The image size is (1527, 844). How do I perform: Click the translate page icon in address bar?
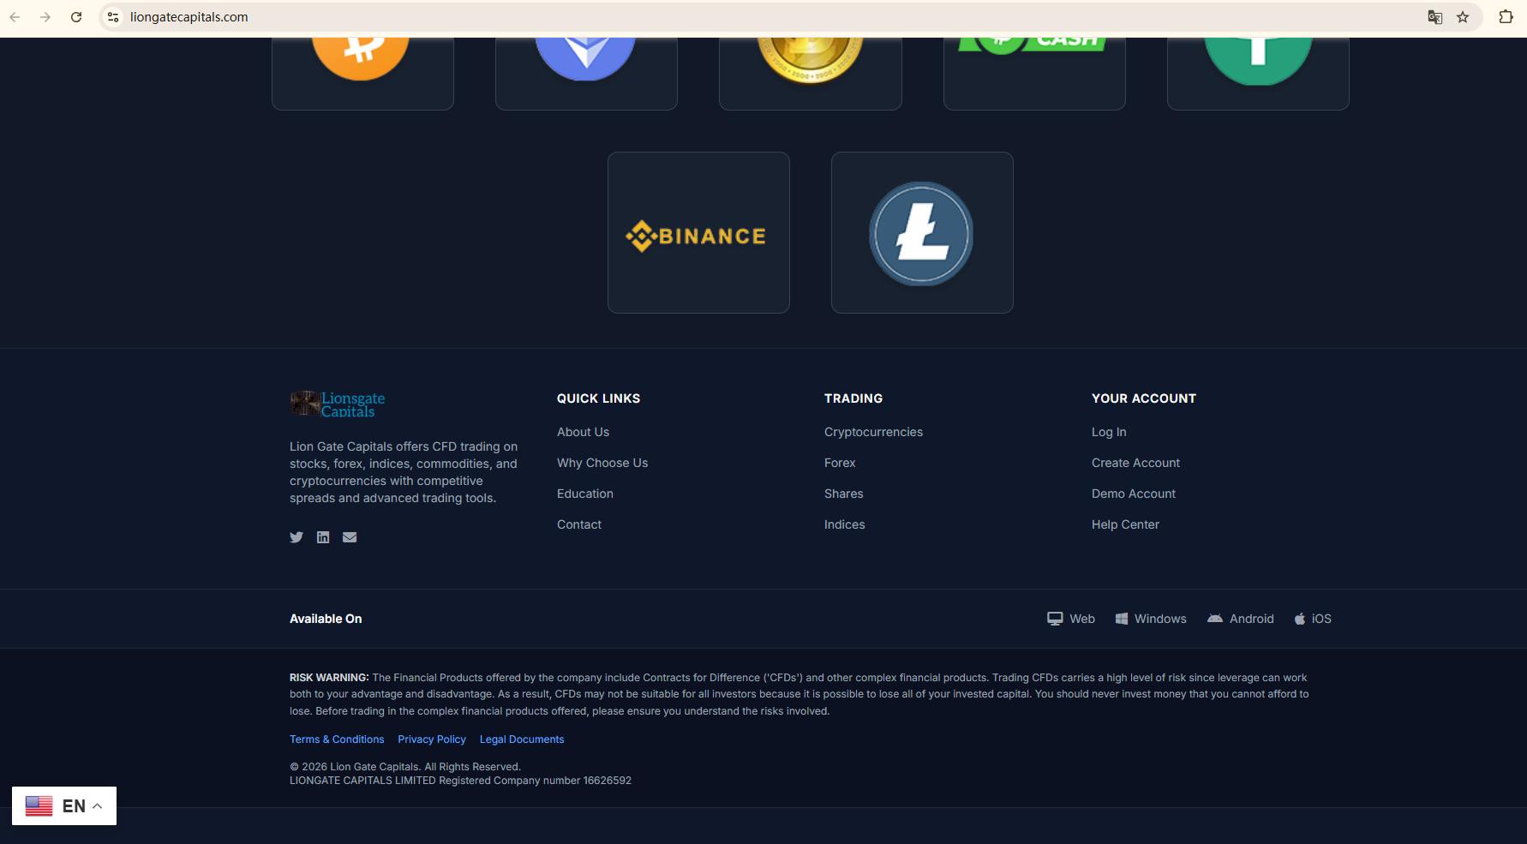point(1434,17)
